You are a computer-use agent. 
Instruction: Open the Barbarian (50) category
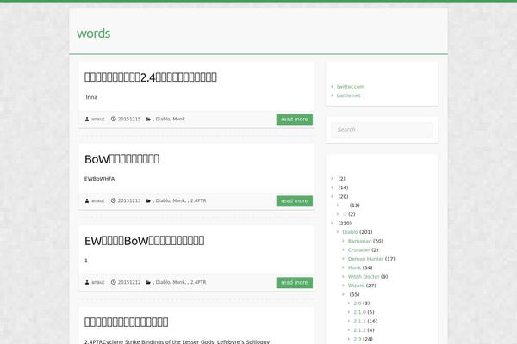pyautogui.click(x=359, y=241)
